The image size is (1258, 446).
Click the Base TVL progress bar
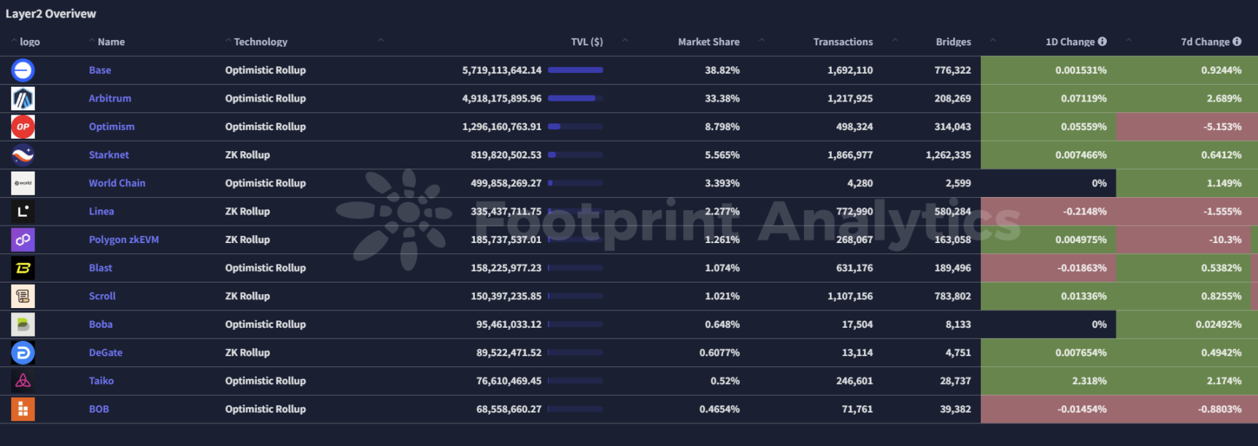575,70
